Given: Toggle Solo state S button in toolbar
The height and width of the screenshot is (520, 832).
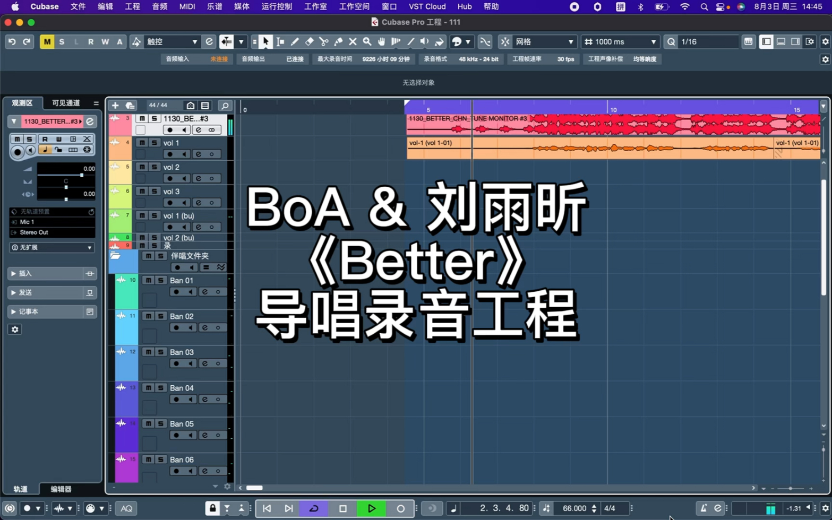Looking at the screenshot, I should point(62,42).
